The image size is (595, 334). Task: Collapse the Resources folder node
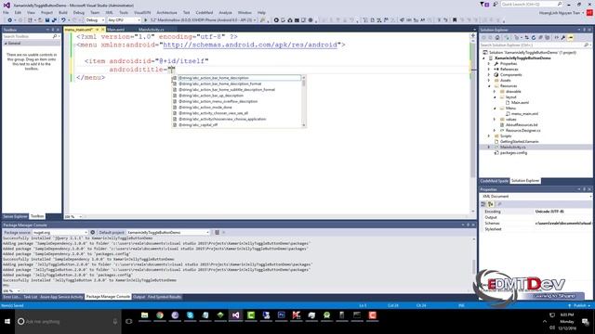(x=489, y=86)
